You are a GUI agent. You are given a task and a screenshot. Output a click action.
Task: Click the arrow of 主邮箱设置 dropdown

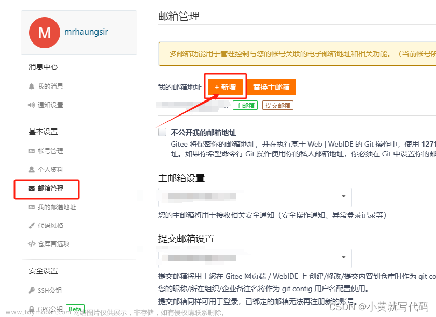[344, 196]
